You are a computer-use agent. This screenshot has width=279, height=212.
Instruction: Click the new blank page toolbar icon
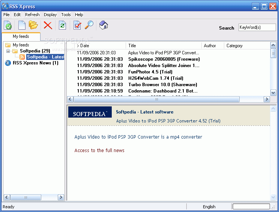[x=22, y=25]
